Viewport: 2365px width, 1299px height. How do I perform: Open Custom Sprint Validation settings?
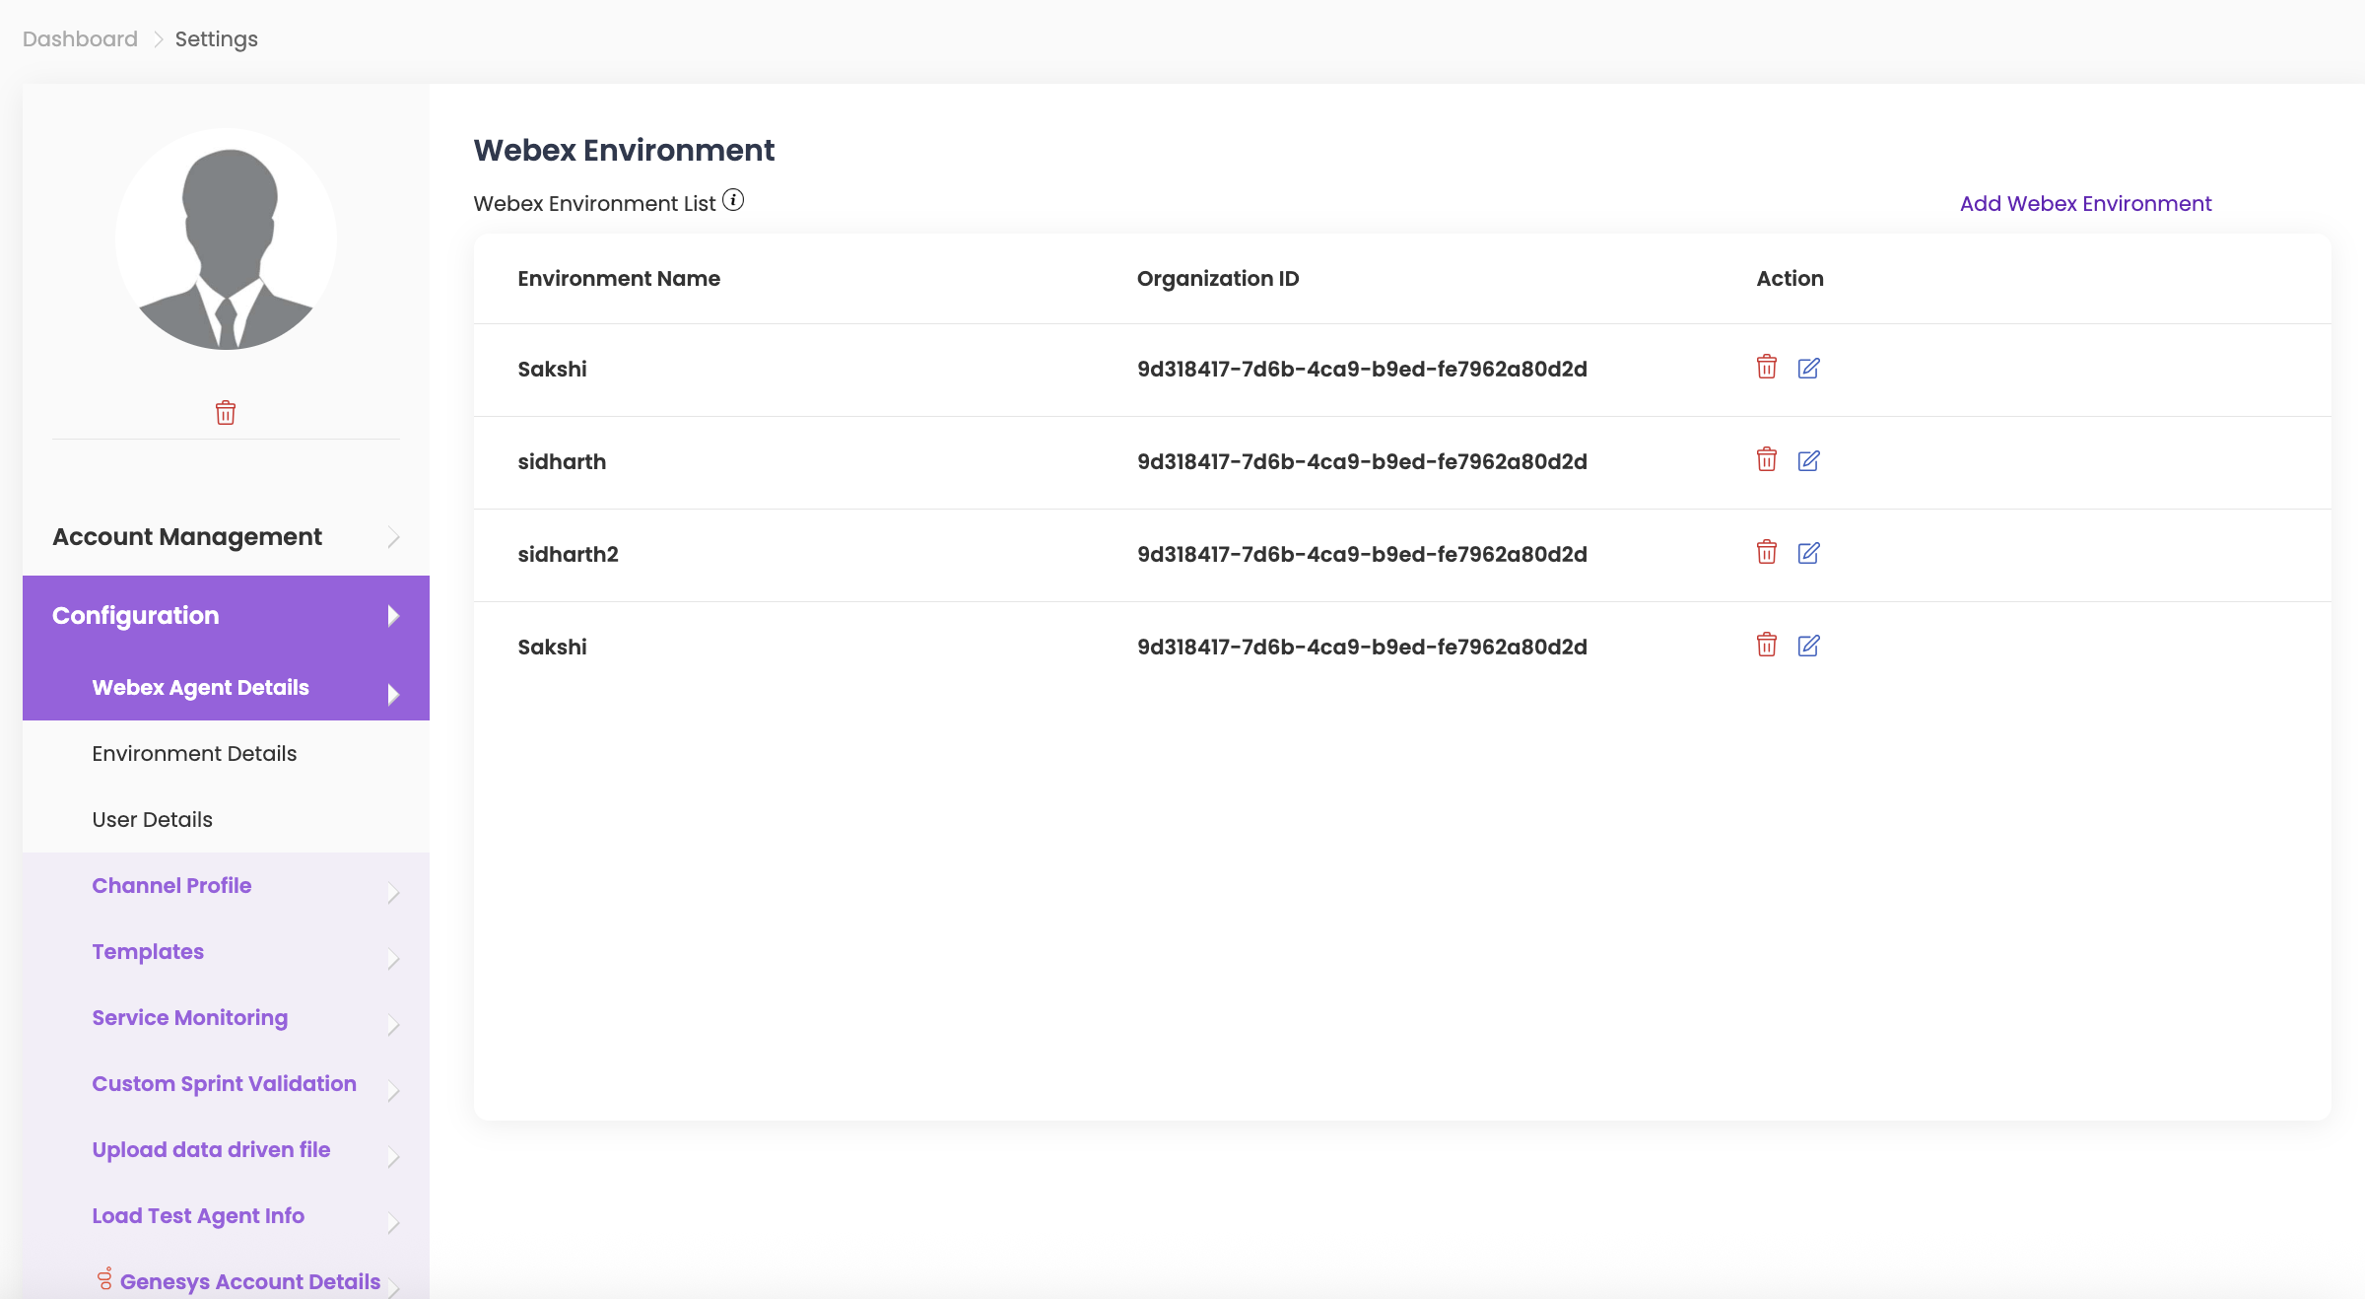(x=224, y=1083)
